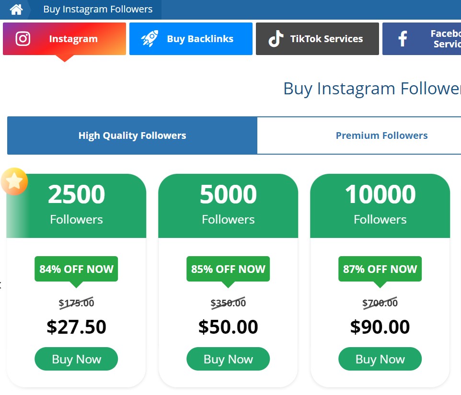This screenshot has height=395, width=461.
Task: Open the Buy Backlinks category
Action: coord(191,39)
